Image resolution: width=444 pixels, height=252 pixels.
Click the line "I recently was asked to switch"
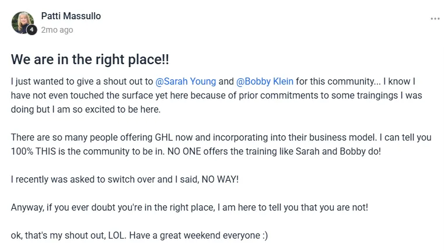tap(125, 180)
